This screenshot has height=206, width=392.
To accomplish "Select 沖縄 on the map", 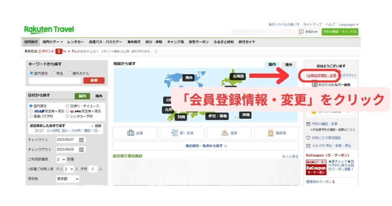I will [246, 115].
